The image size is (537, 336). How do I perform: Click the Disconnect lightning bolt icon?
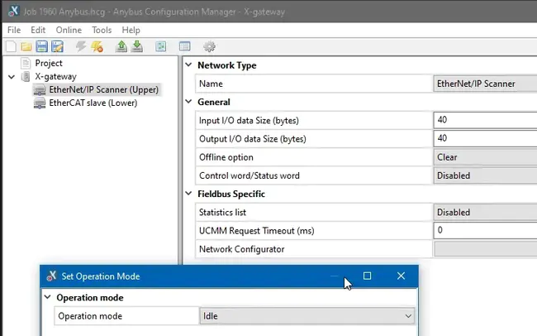click(x=97, y=46)
